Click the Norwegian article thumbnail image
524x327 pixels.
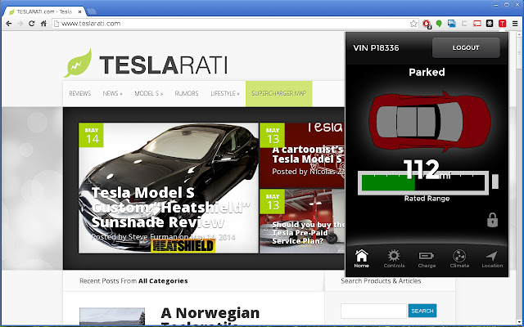point(112,316)
